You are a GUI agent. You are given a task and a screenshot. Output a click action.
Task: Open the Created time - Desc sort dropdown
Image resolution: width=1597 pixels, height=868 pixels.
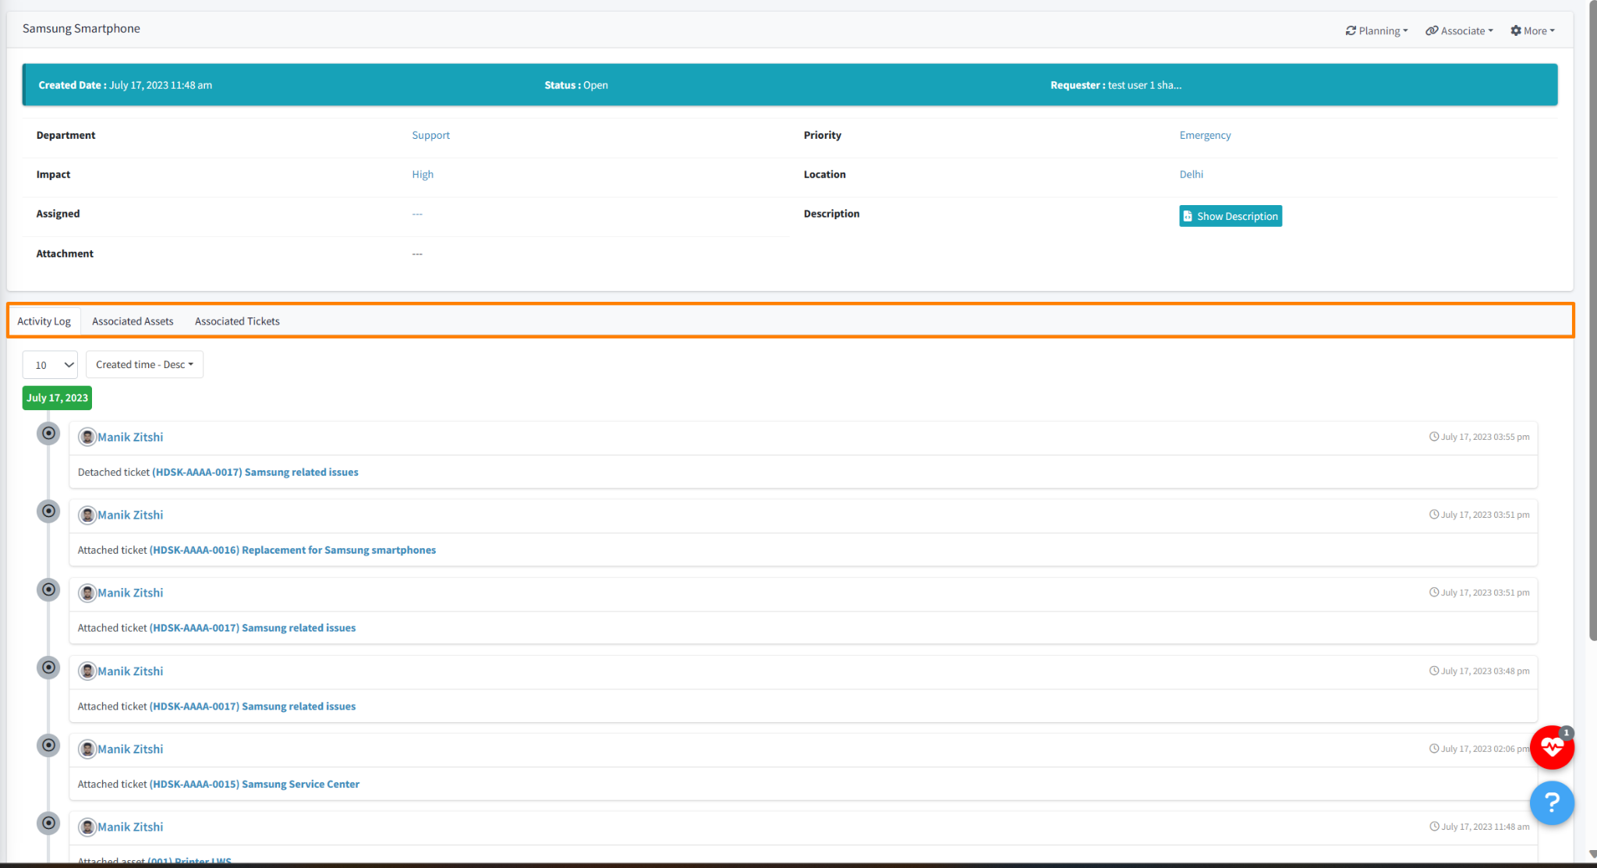click(x=144, y=365)
